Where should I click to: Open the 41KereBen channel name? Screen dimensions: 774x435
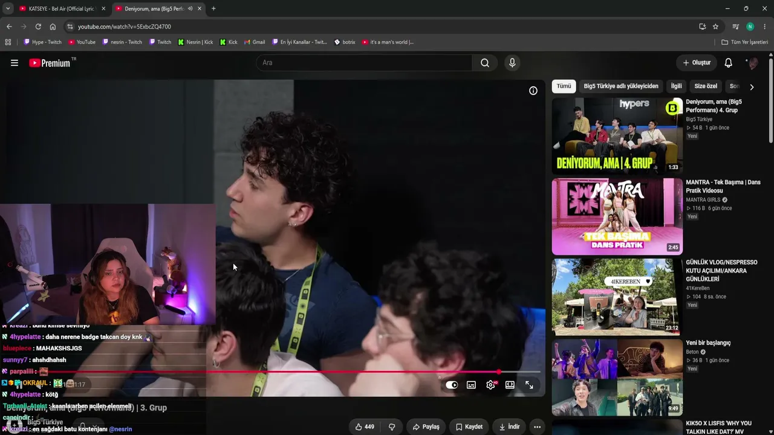click(699, 288)
